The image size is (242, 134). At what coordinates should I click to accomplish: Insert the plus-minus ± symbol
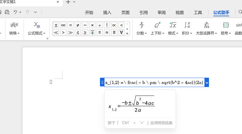point(56,25)
